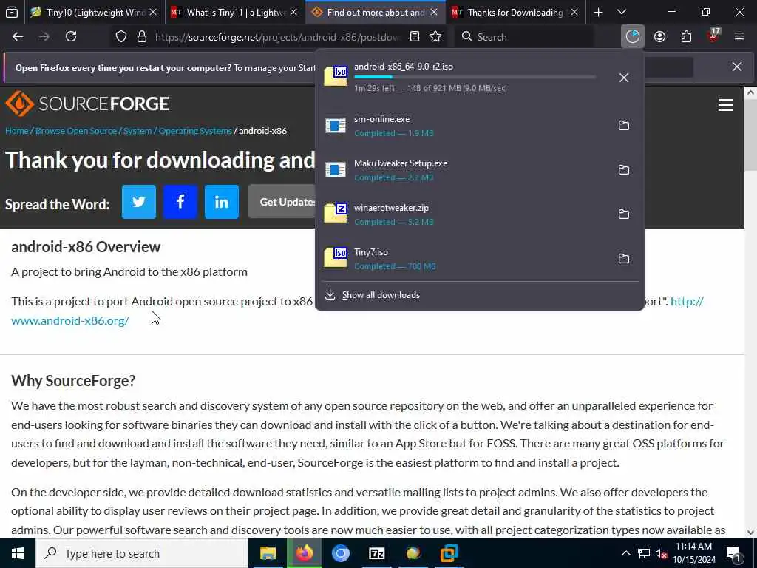Open the Tiny7.iso download entry
This screenshot has width=757, height=568.
[464, 259]
